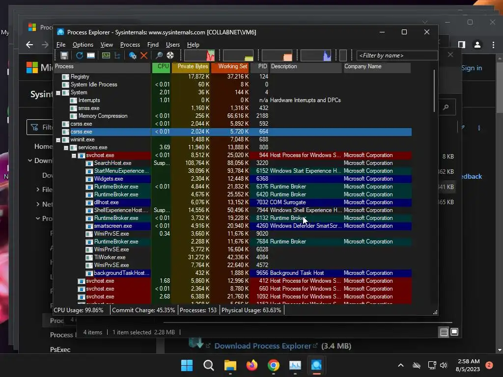Click Process Explorer title bar app icon
Screen dimensions: 503x377
(60, 32)
